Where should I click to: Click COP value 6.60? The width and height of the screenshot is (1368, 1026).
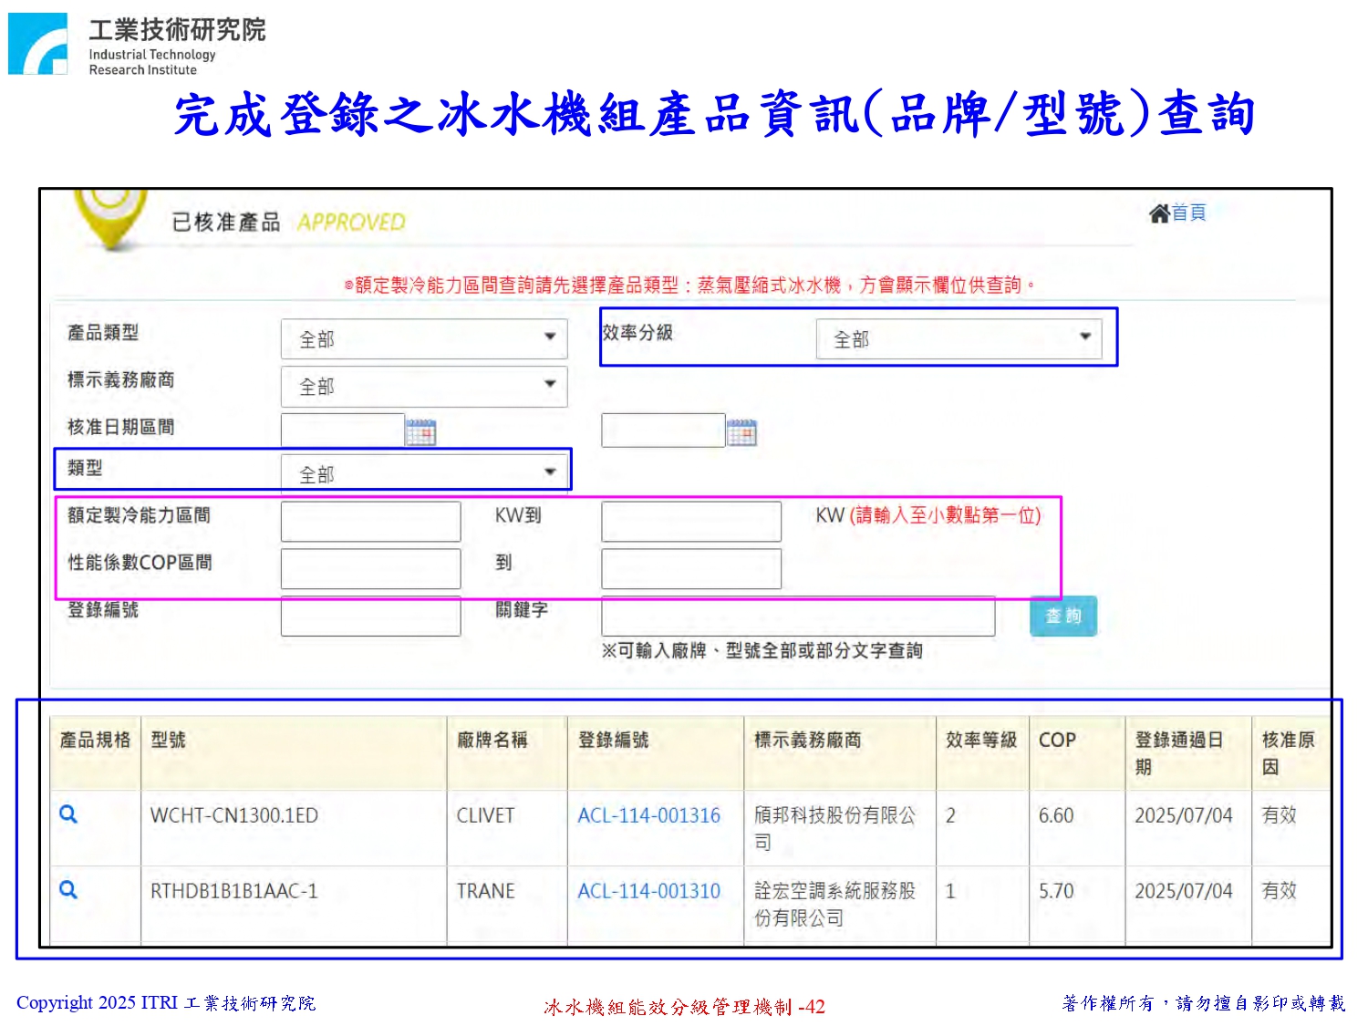1056,815
